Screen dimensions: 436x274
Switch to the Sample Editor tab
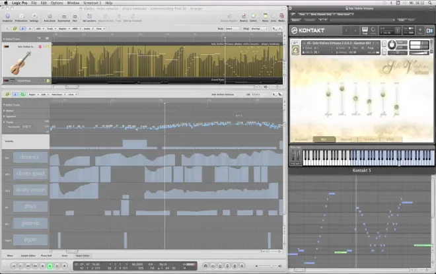(28, 256)
